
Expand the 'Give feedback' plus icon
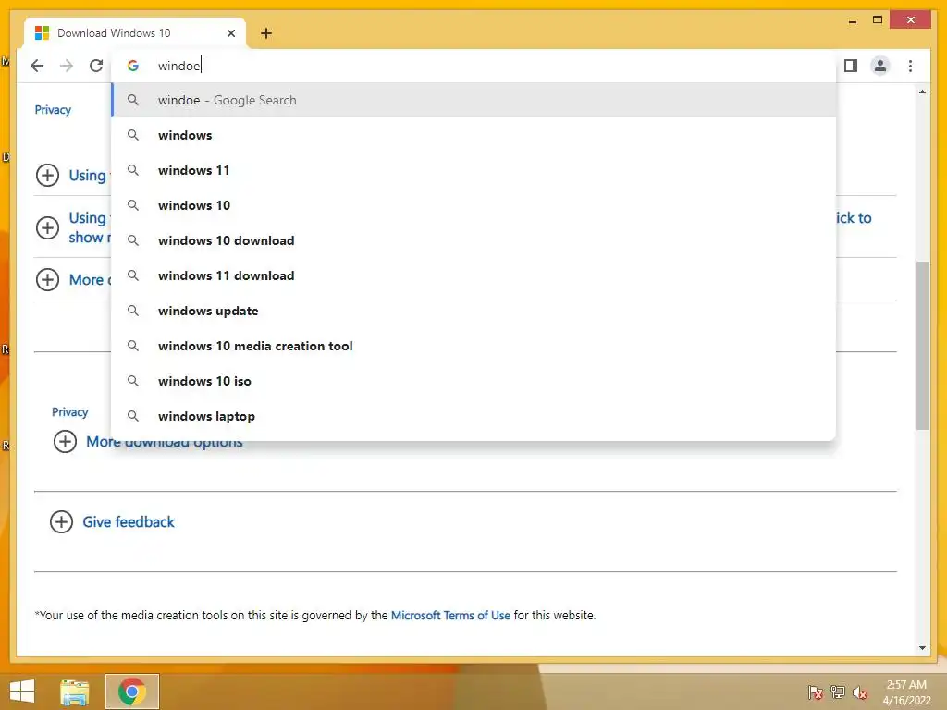tap(61, 521)
